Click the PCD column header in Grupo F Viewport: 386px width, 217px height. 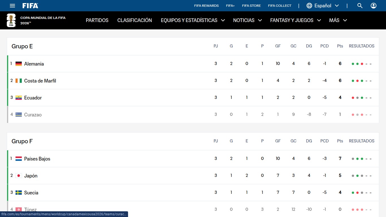click(324, 141)
